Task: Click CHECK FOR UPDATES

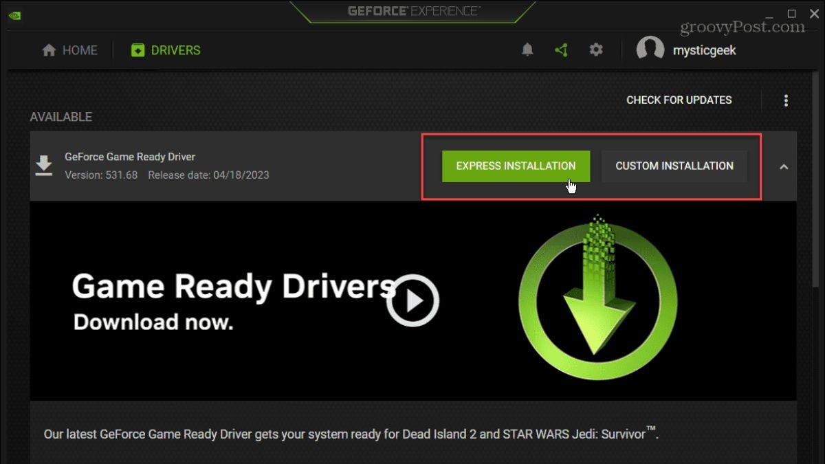Action: coord(679,100)
